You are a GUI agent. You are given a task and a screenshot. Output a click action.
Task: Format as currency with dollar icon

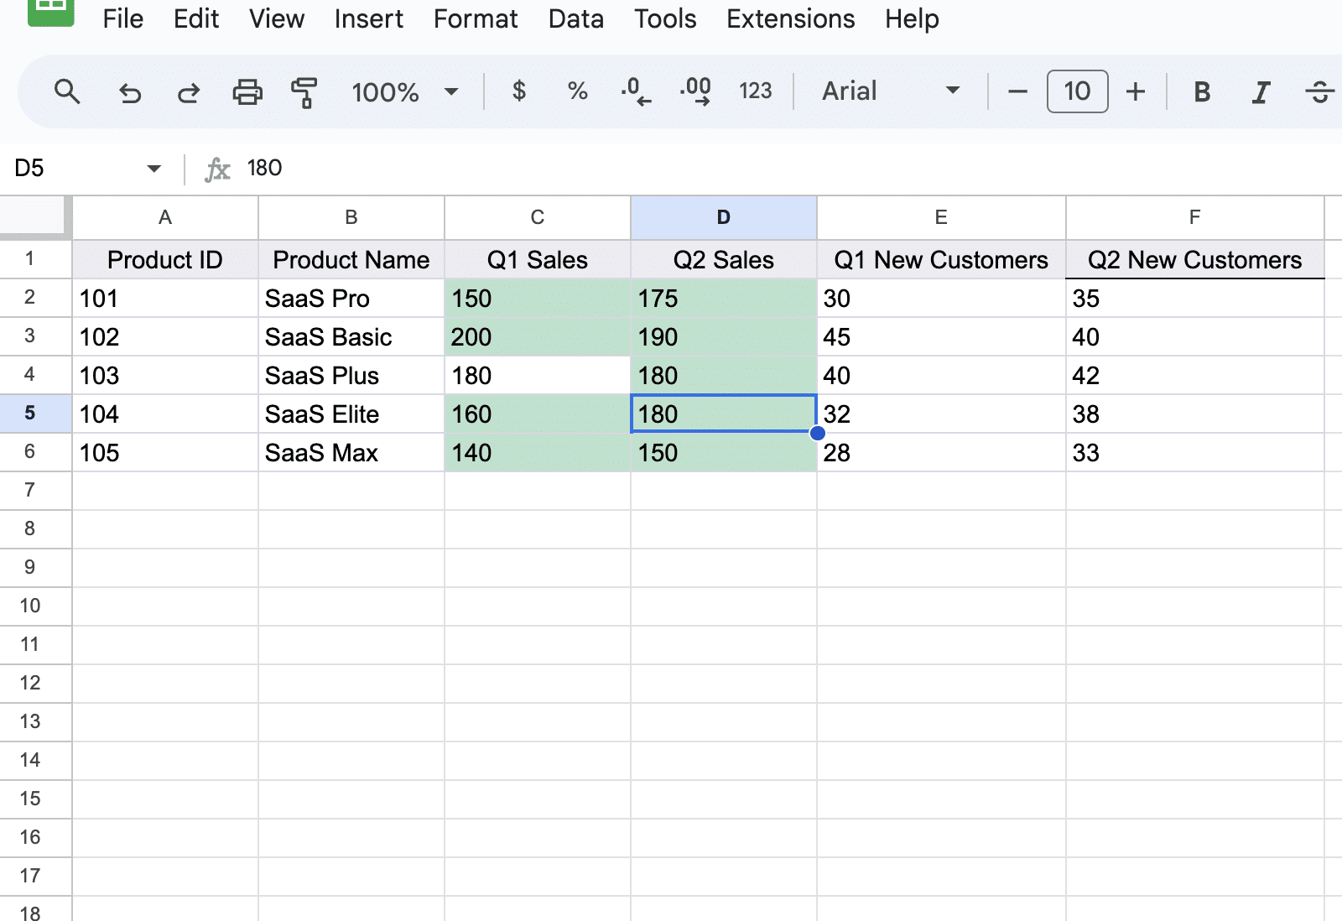(519, 91)
